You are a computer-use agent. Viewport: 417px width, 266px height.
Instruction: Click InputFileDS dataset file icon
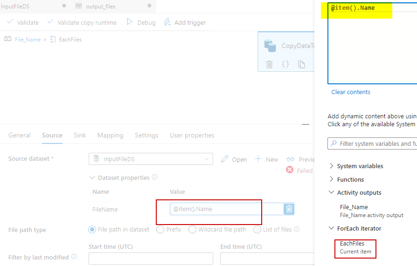click(96, 159)
